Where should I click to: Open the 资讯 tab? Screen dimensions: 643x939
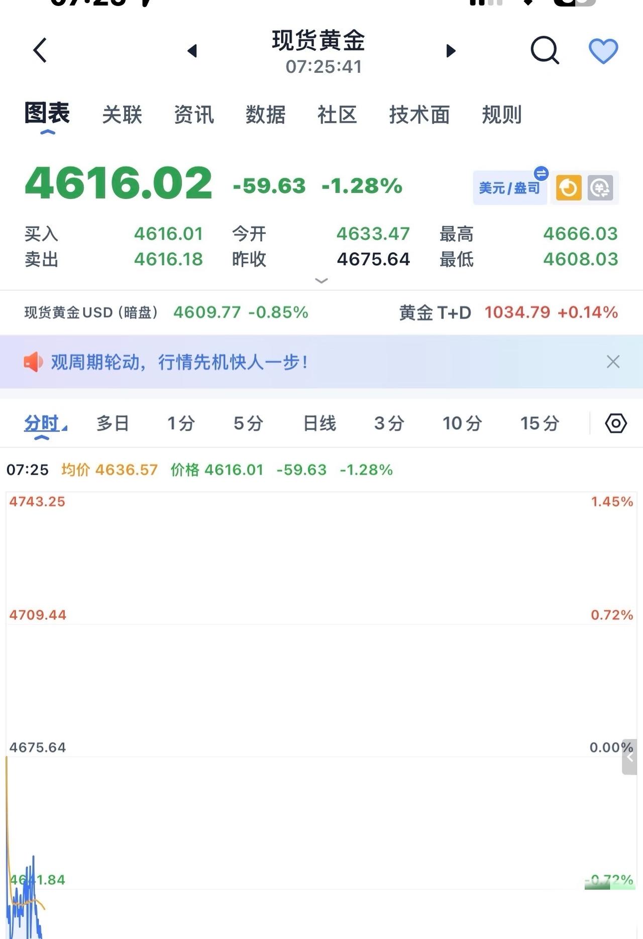point(194,115)
